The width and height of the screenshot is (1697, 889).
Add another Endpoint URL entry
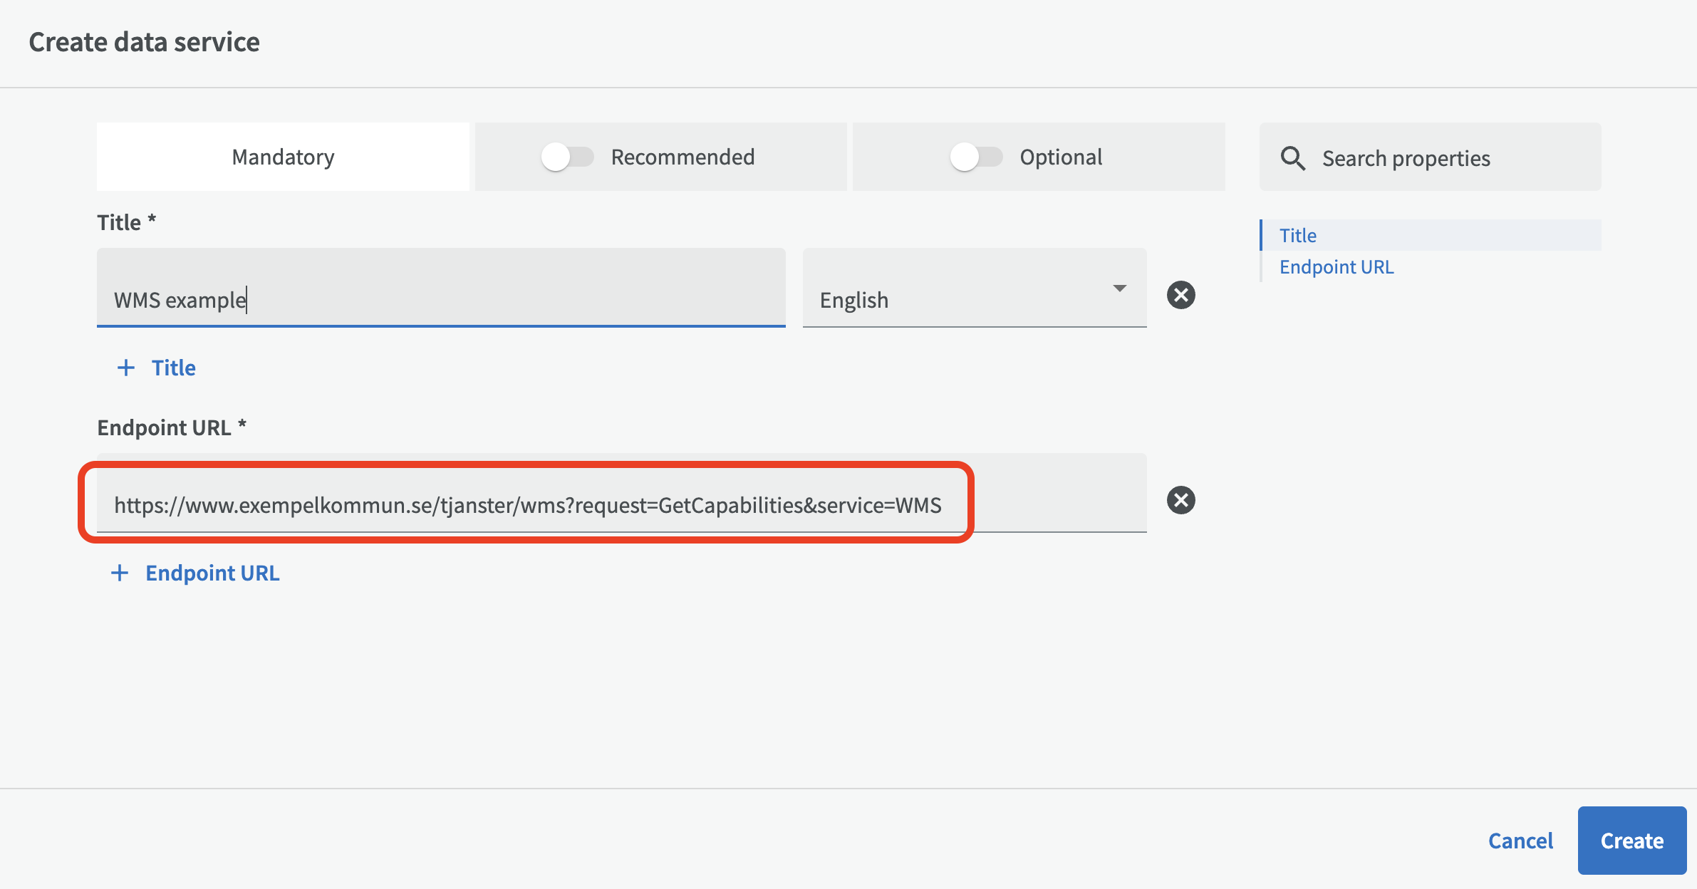[x=212, y=573]
